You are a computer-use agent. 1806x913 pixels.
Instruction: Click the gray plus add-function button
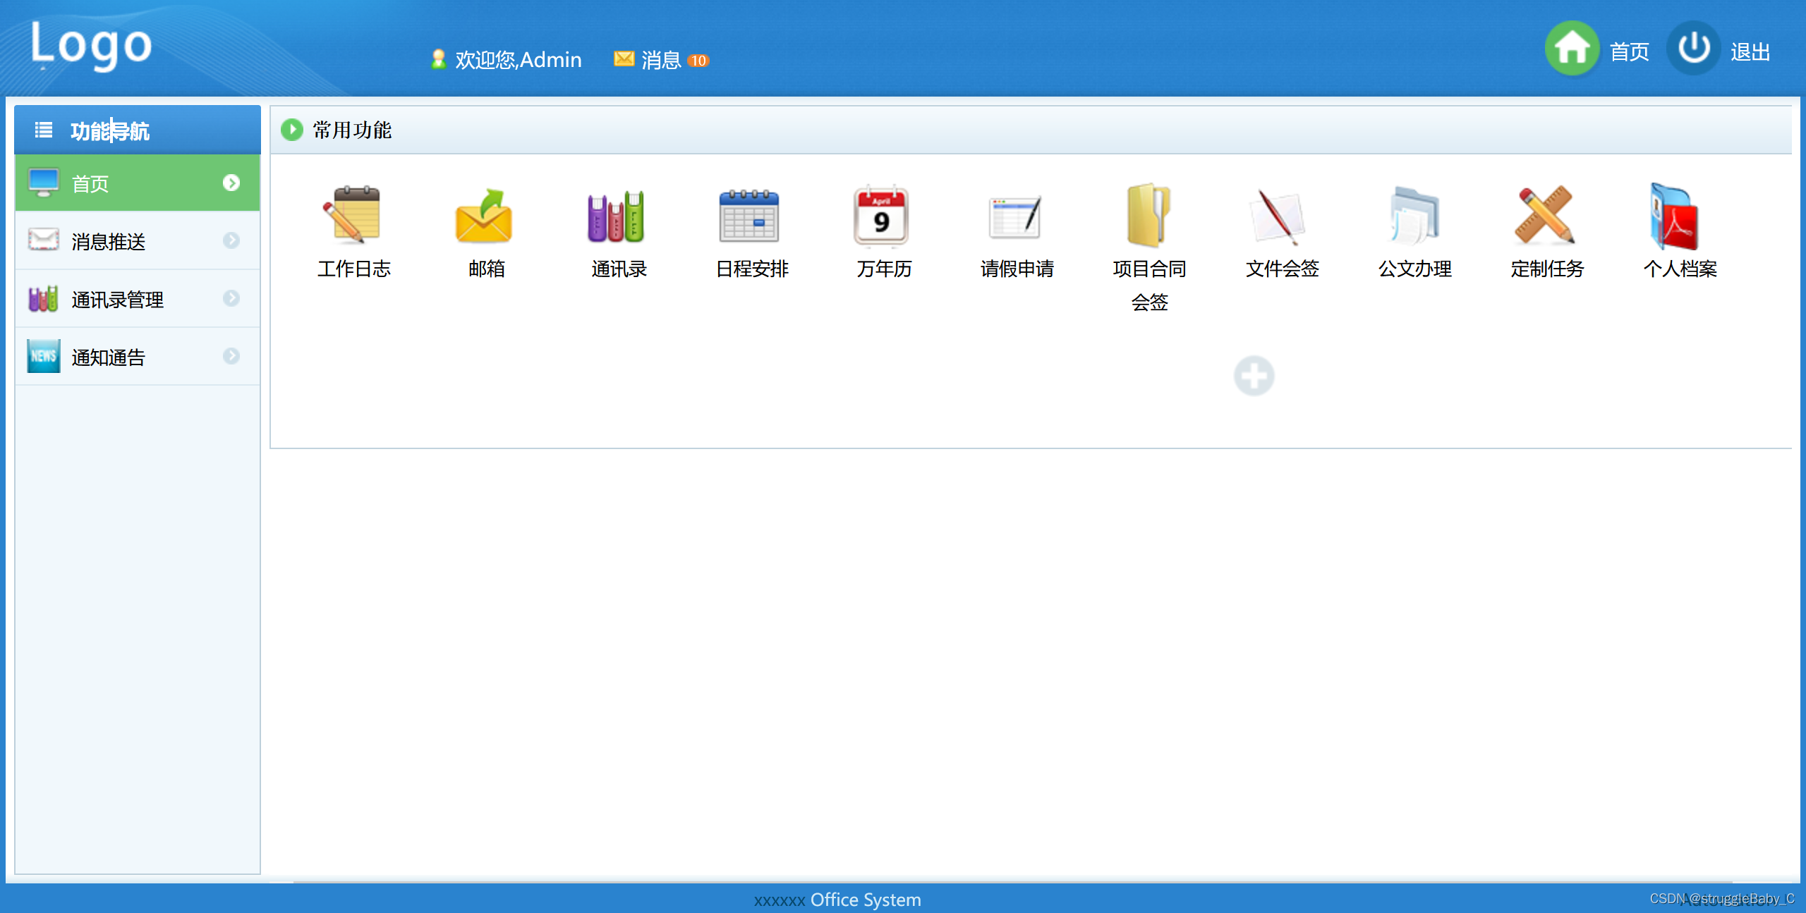1254,376
